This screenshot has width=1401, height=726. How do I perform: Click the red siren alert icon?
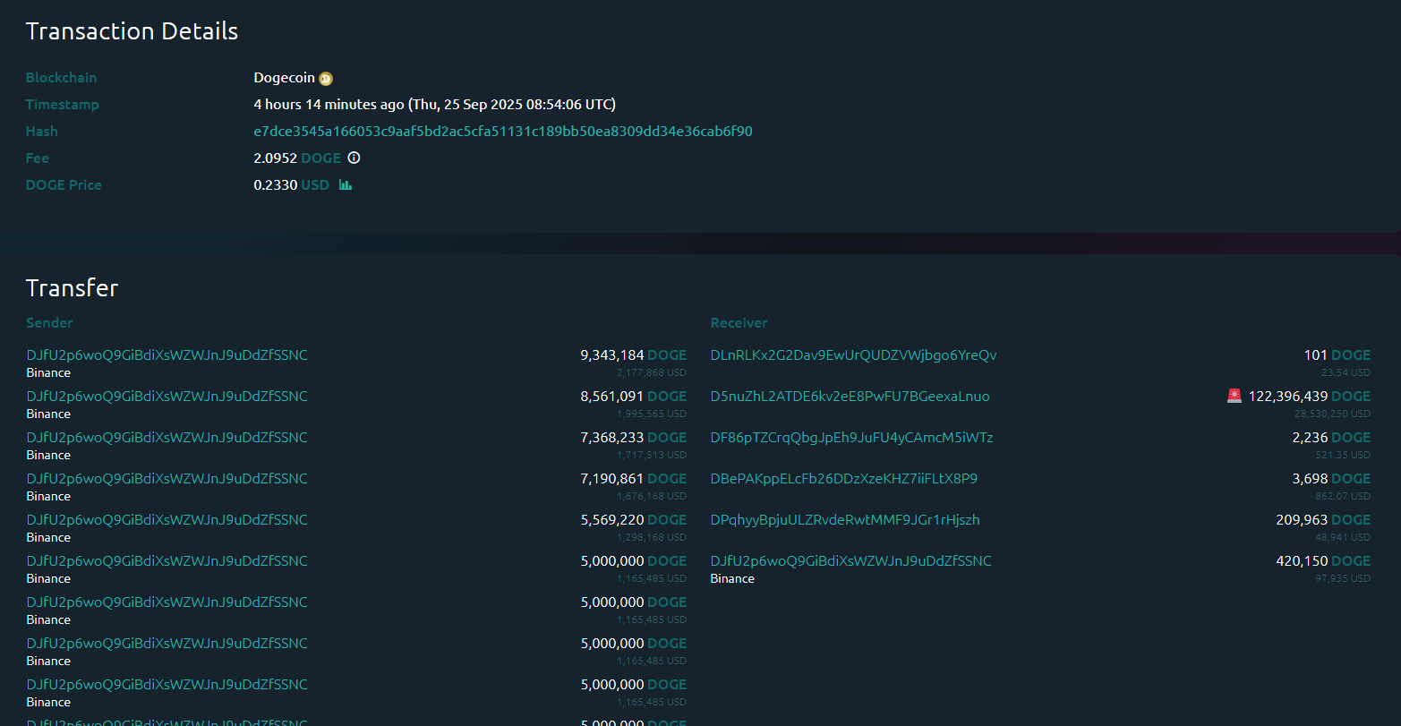coord(1234,396)
